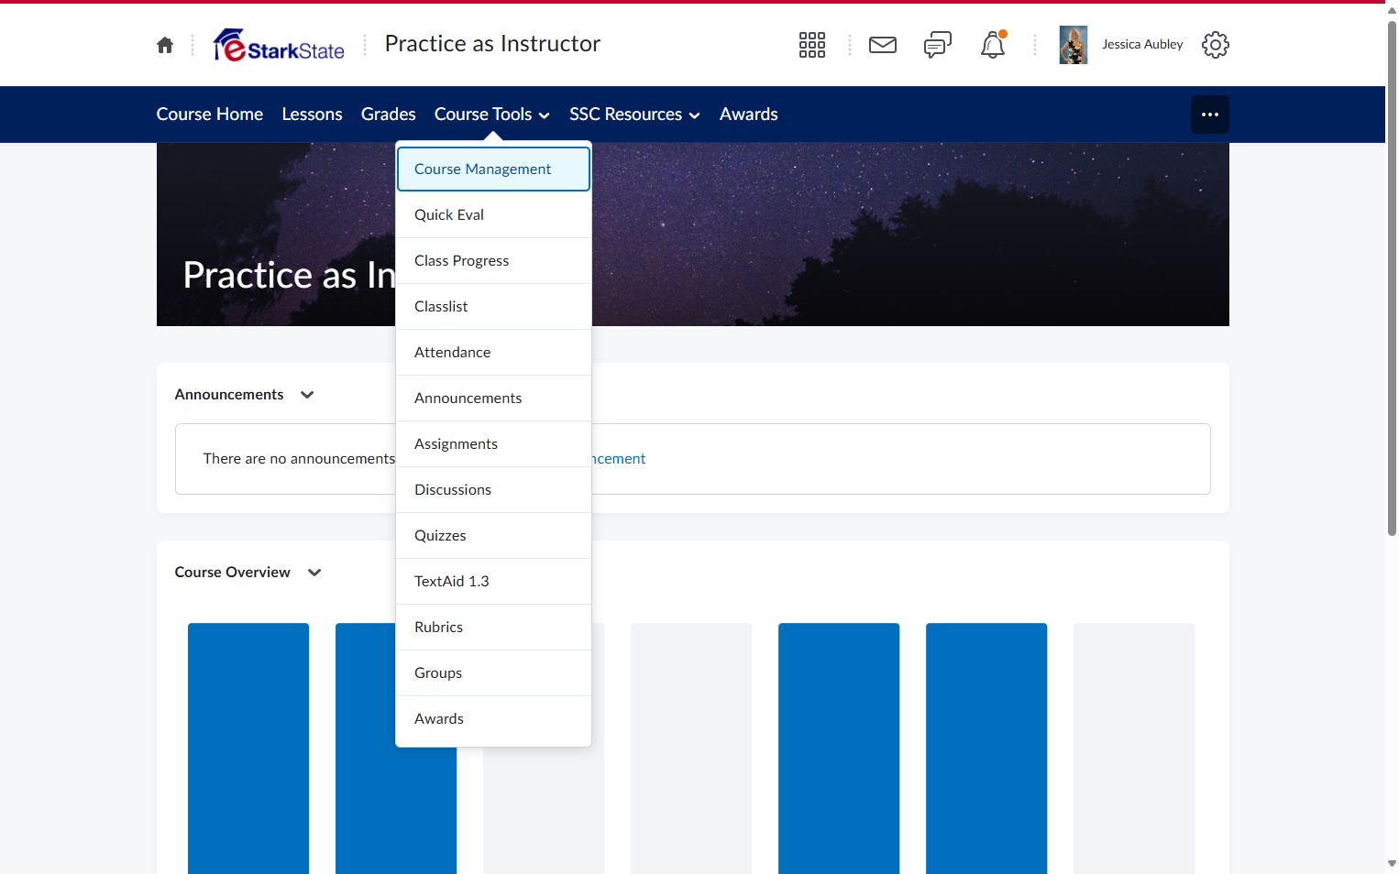Open Assignments from the dropdown menu

(493, 444)
